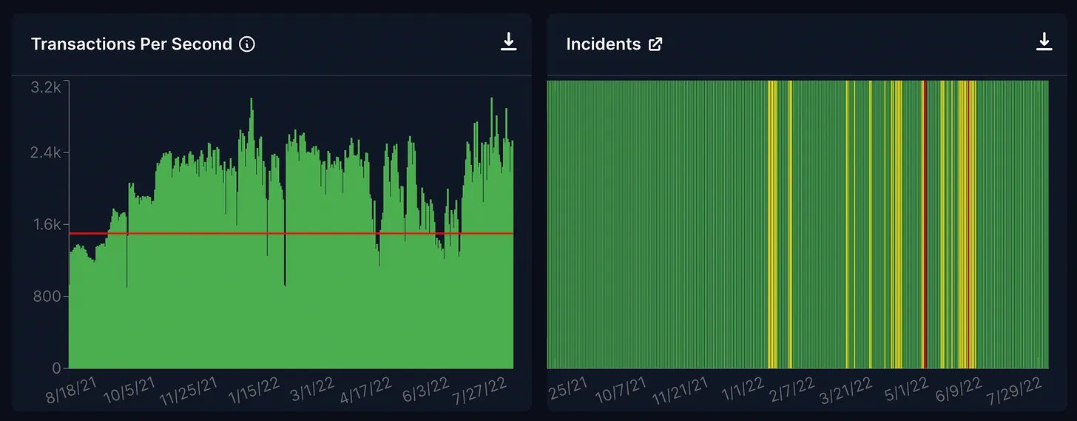Open Incidents external link icon
Viewport: 1077px width, 421px height.
[655, 44]
